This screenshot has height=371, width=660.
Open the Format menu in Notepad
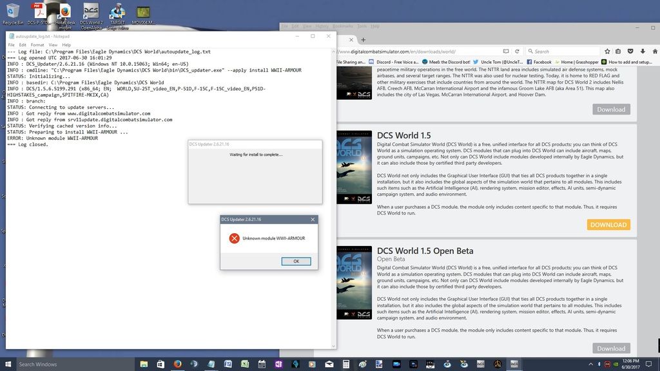[37, 45]
